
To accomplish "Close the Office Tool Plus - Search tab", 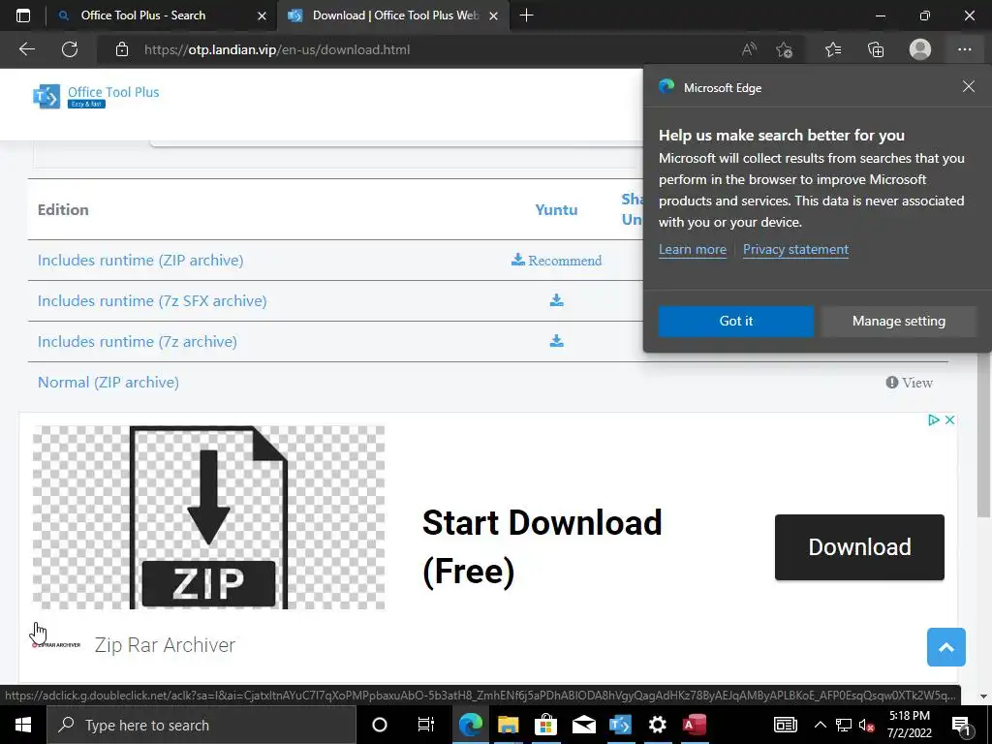I will point(262,15).
